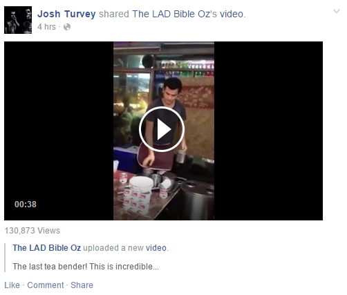The height and width of the screenshot is (295, 347).
Task: Open Josh Turvey's profile picture
Action: (18, 20)
